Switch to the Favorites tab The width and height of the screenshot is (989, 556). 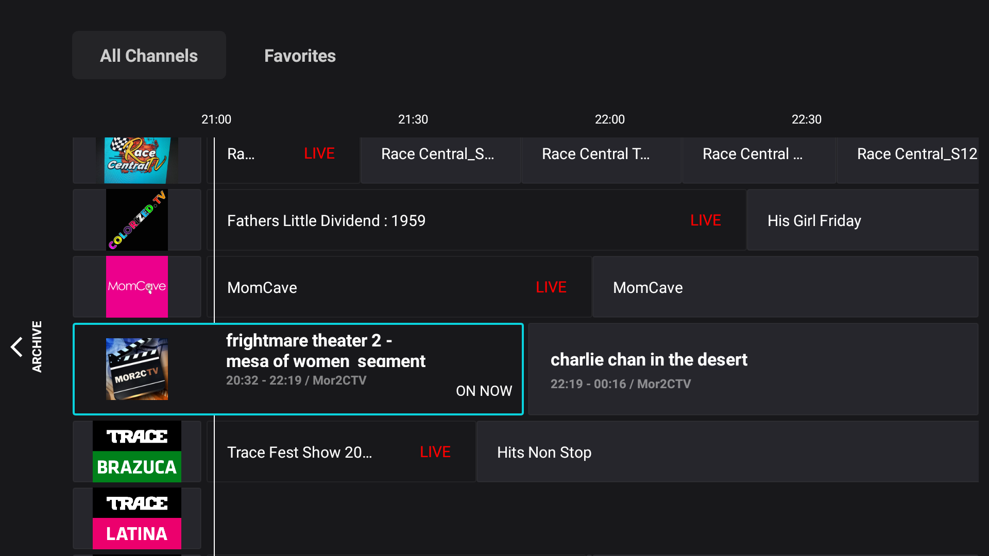[x=300, y=56]
